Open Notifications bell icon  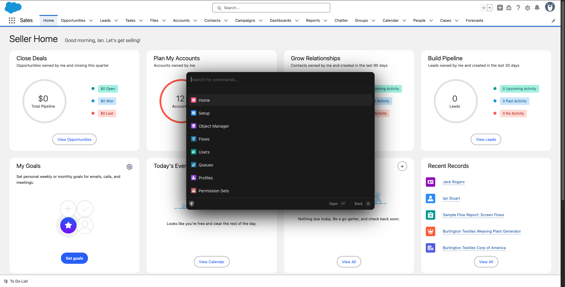[537, 8]
